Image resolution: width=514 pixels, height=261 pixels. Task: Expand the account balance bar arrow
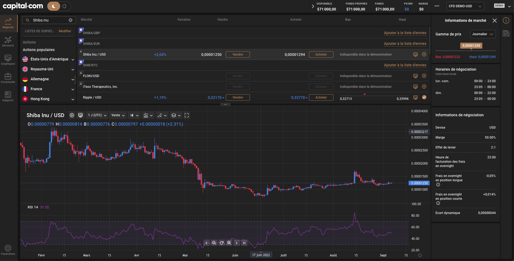tap(313, 6)
